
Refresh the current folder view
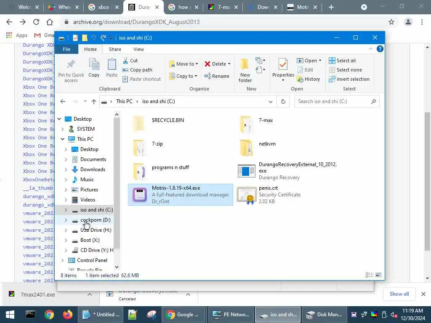(x=283, y=102)
